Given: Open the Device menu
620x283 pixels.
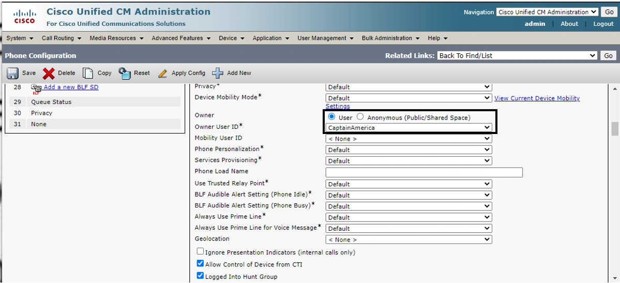Looking at the screenshot, I should (x=232, y=38).
